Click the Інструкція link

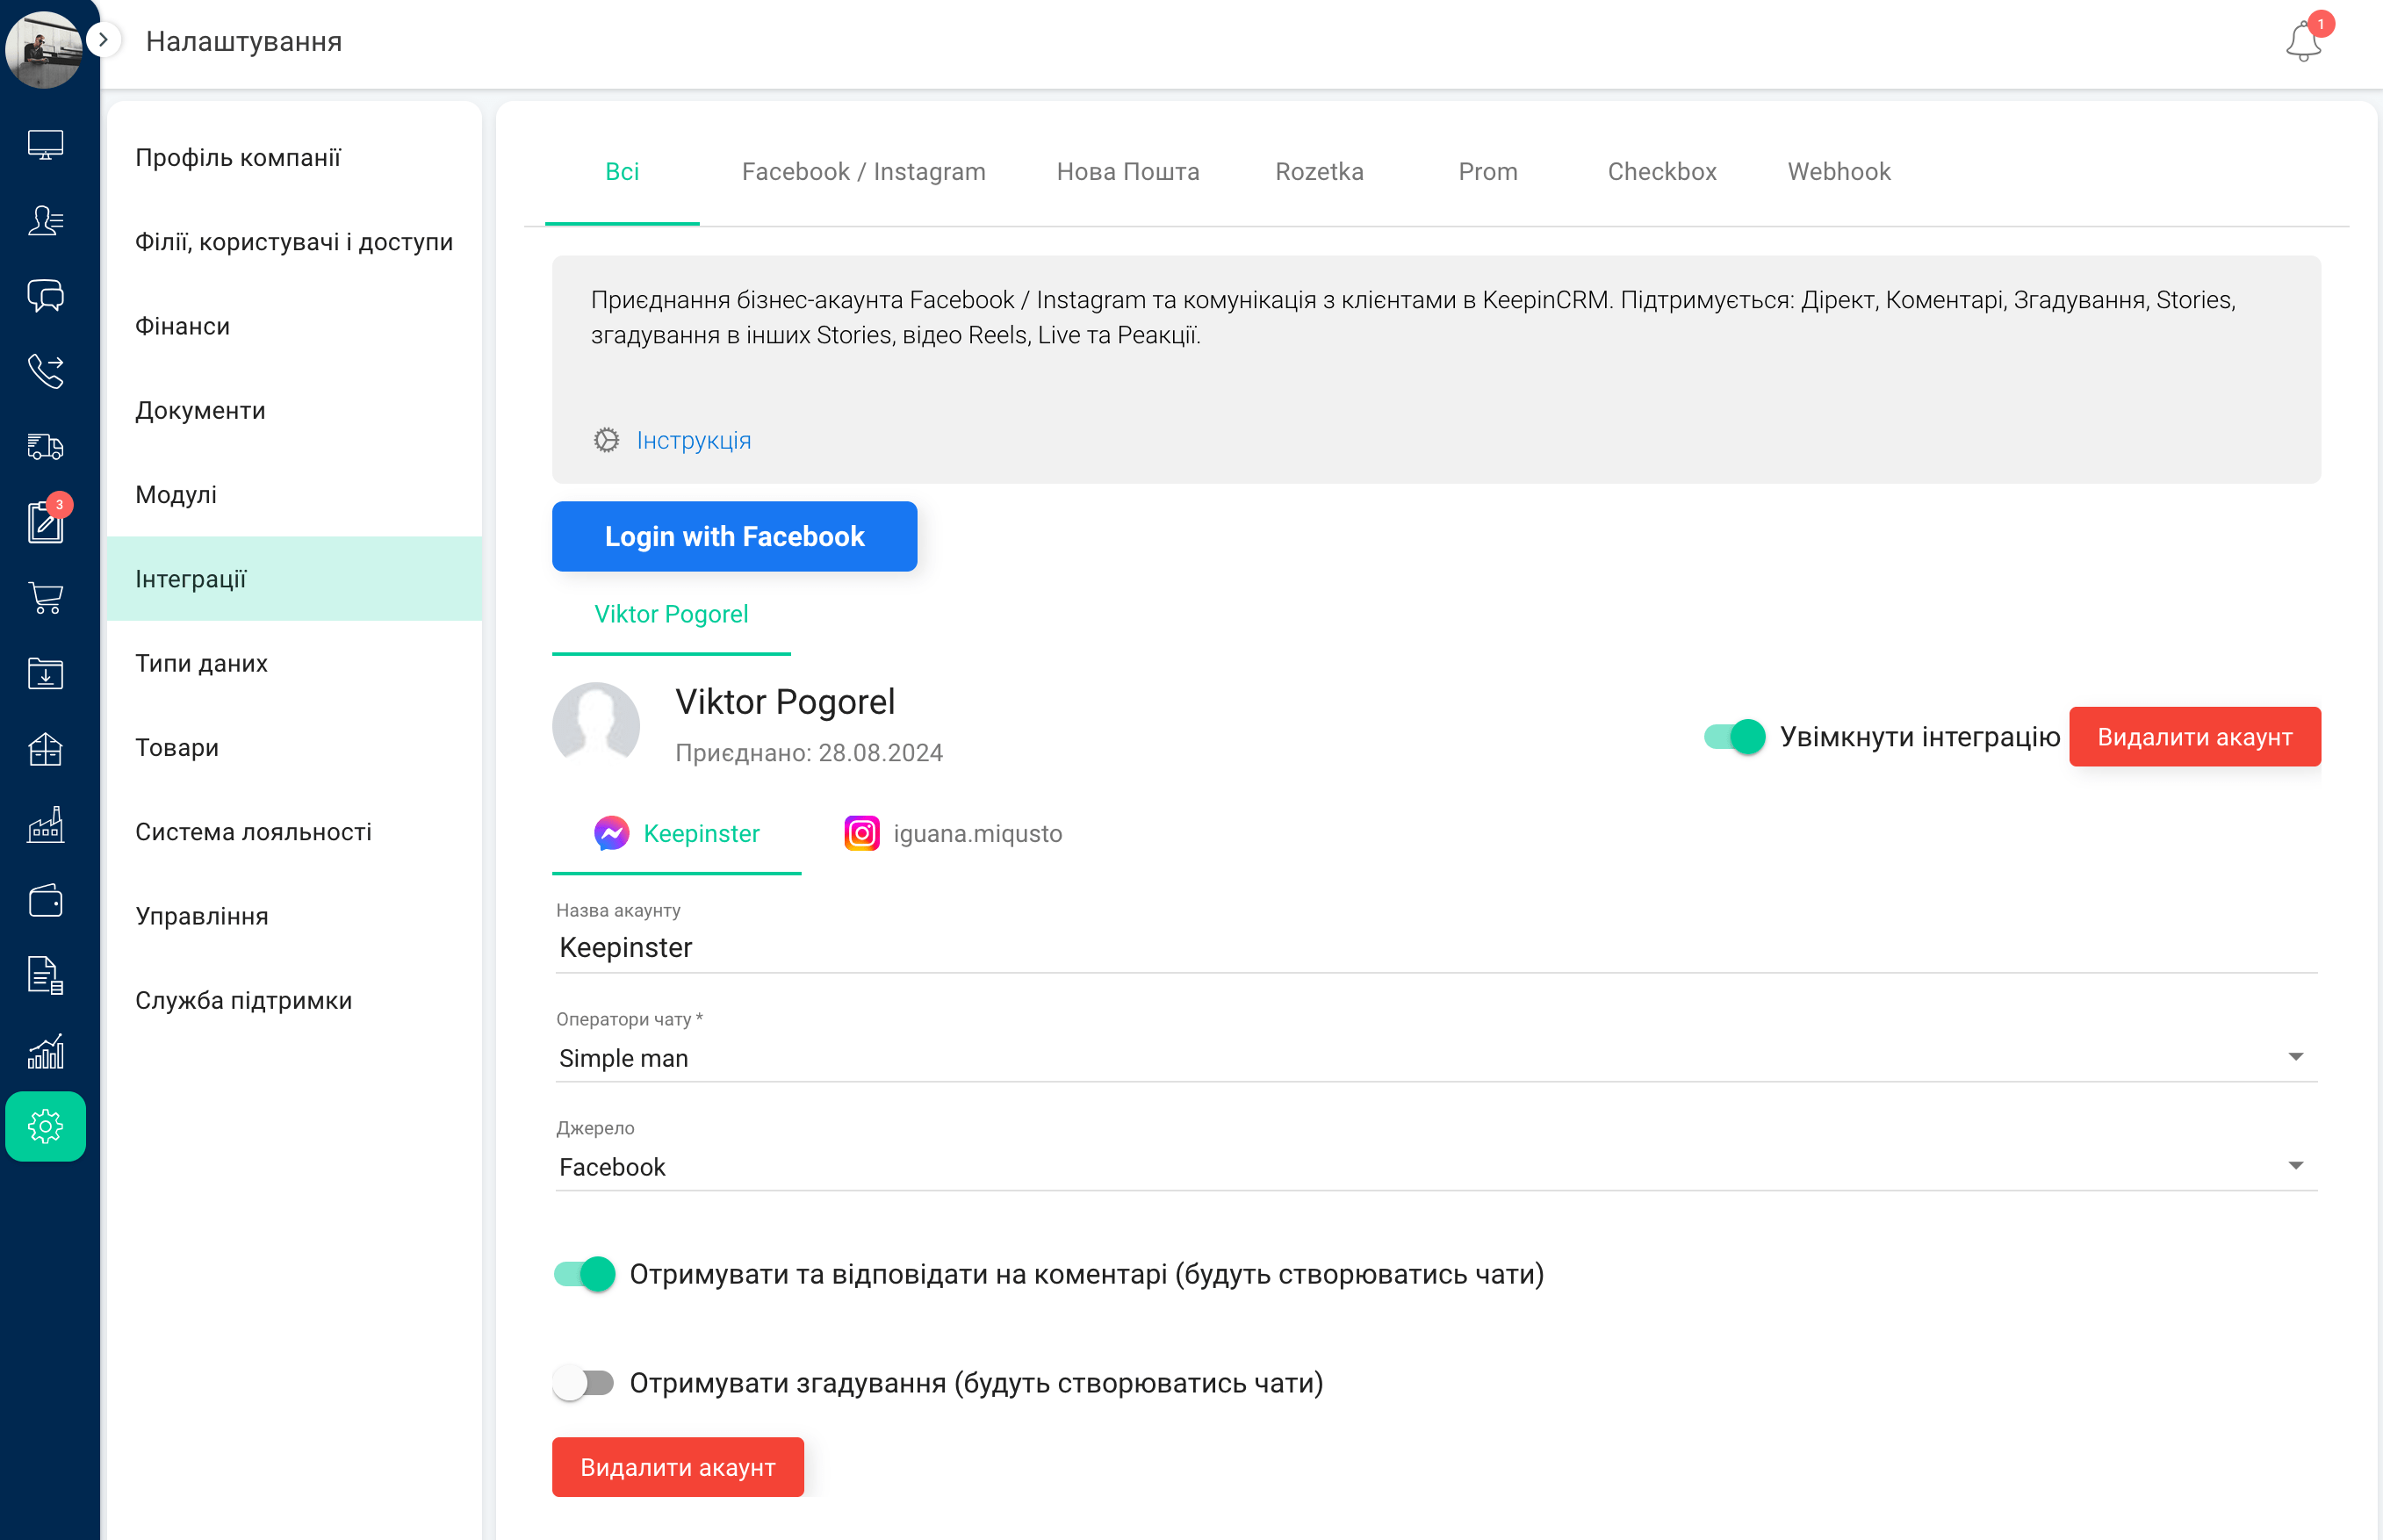[x=693, y=437]
